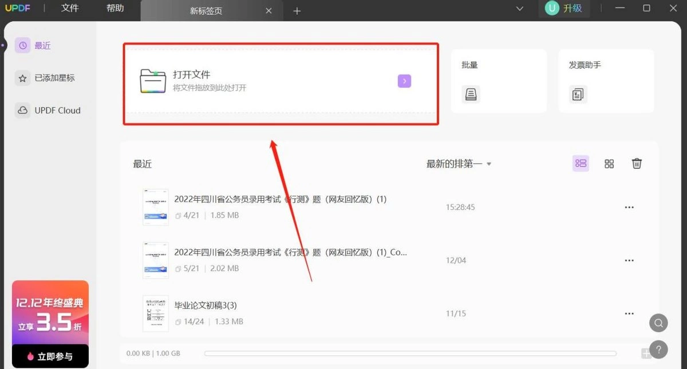Maximize the UPDF window

(x=646, y=8)
